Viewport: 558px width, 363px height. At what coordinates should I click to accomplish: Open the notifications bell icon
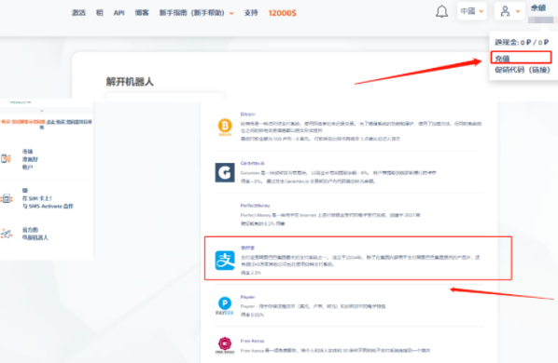coord(441,12)
